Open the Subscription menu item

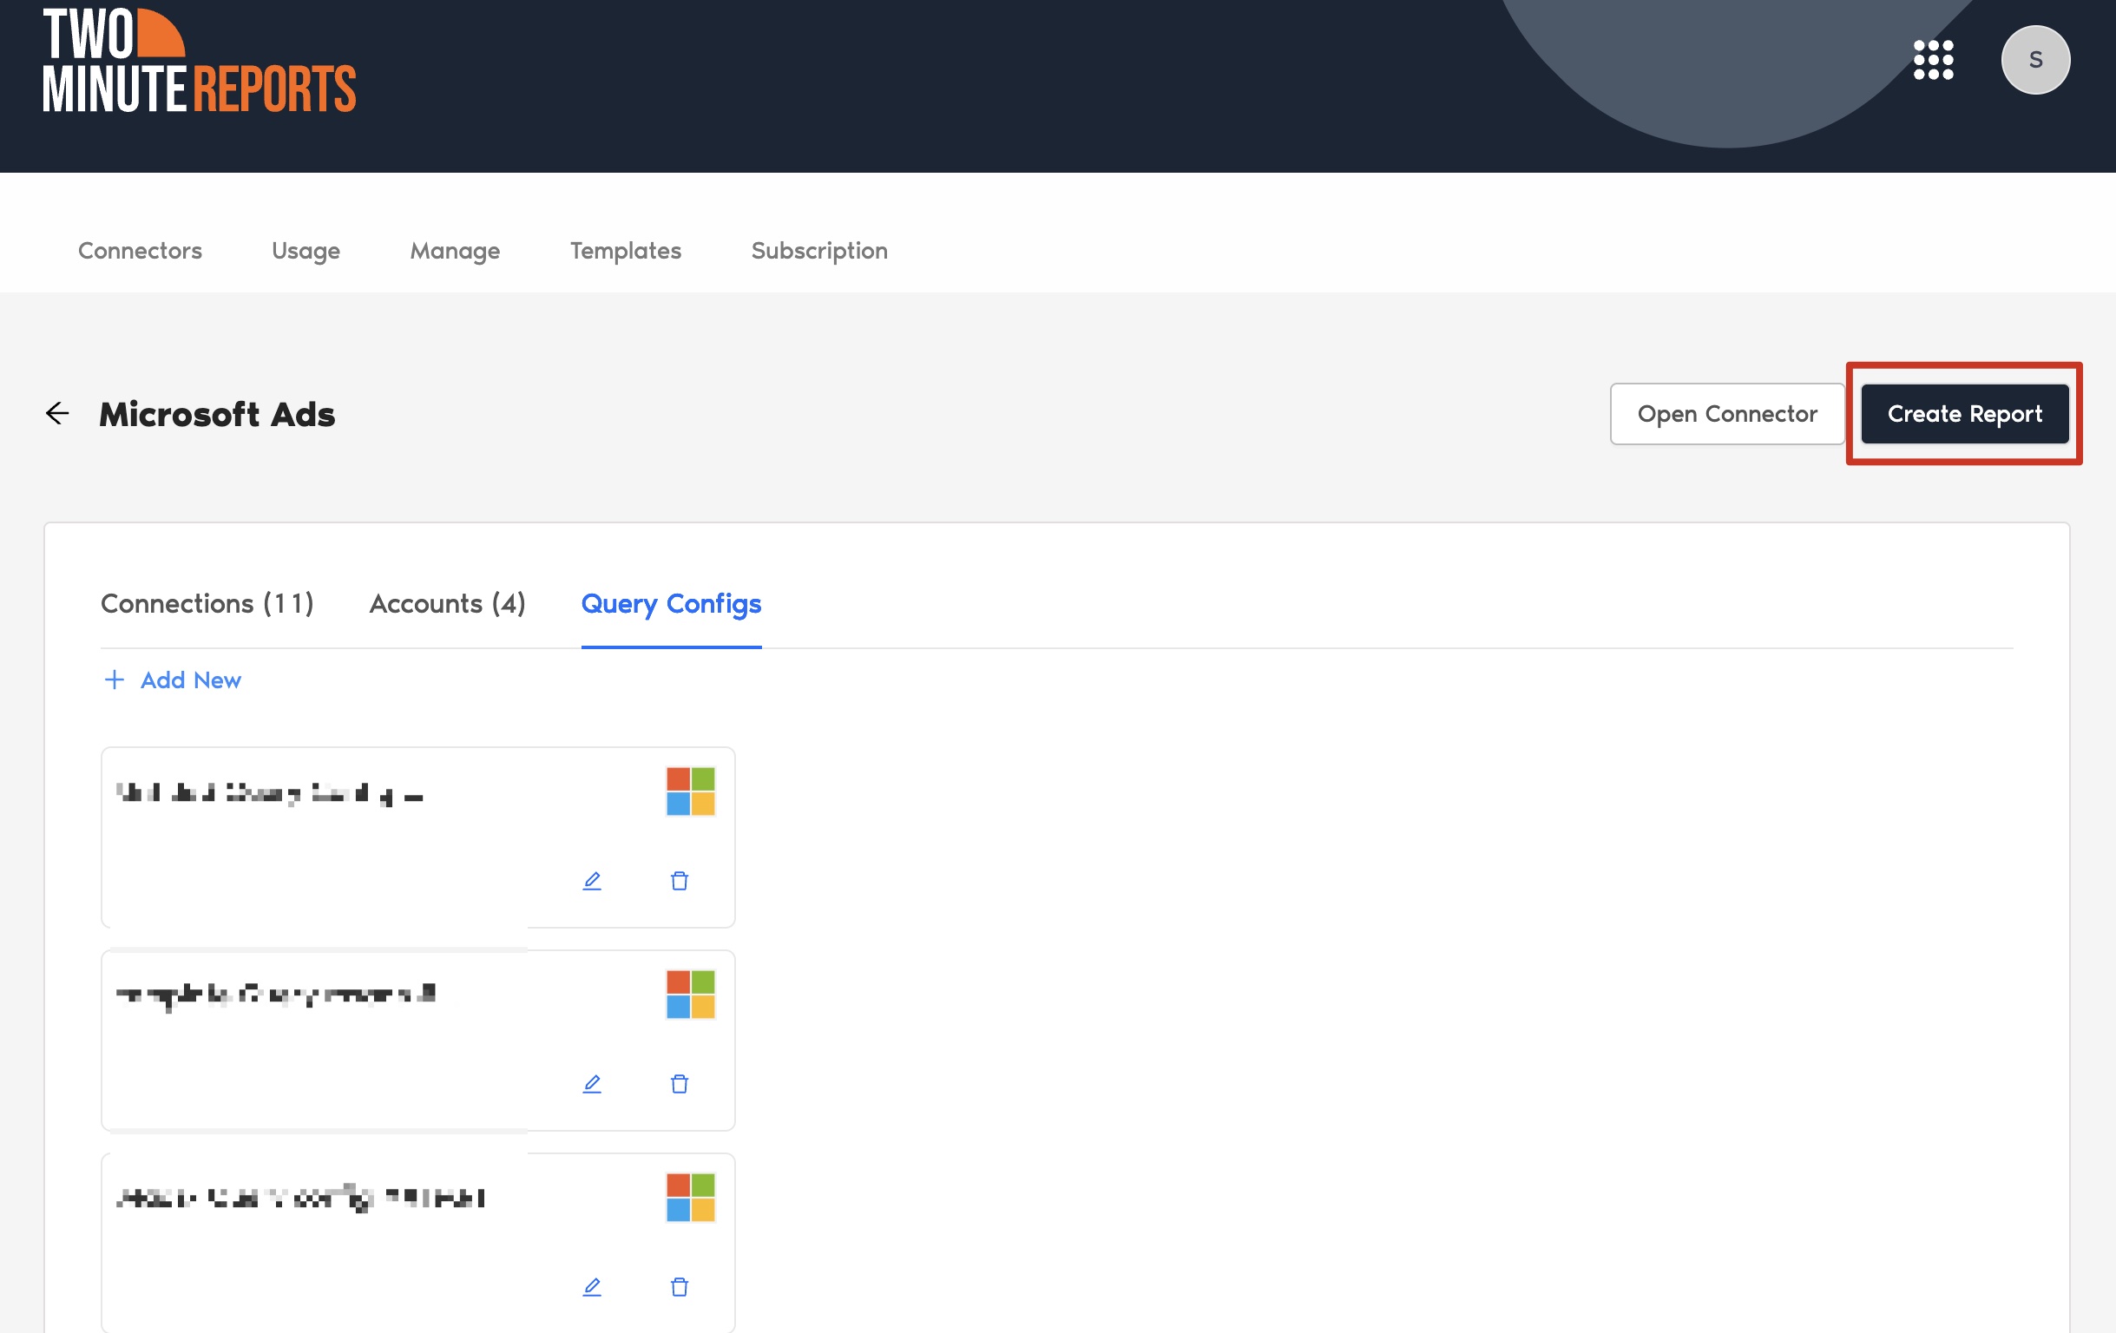(x=819, y=251)
